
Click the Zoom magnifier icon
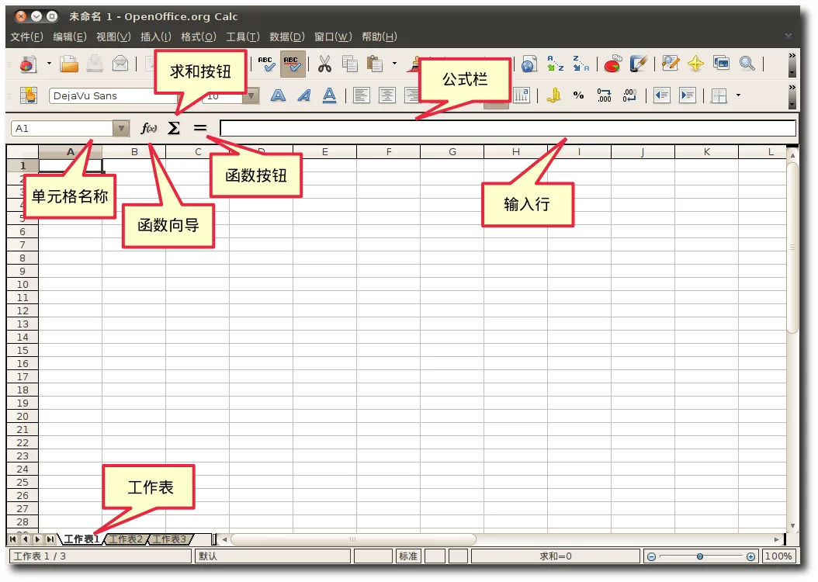pyautogui.click(x=747, y=64)
